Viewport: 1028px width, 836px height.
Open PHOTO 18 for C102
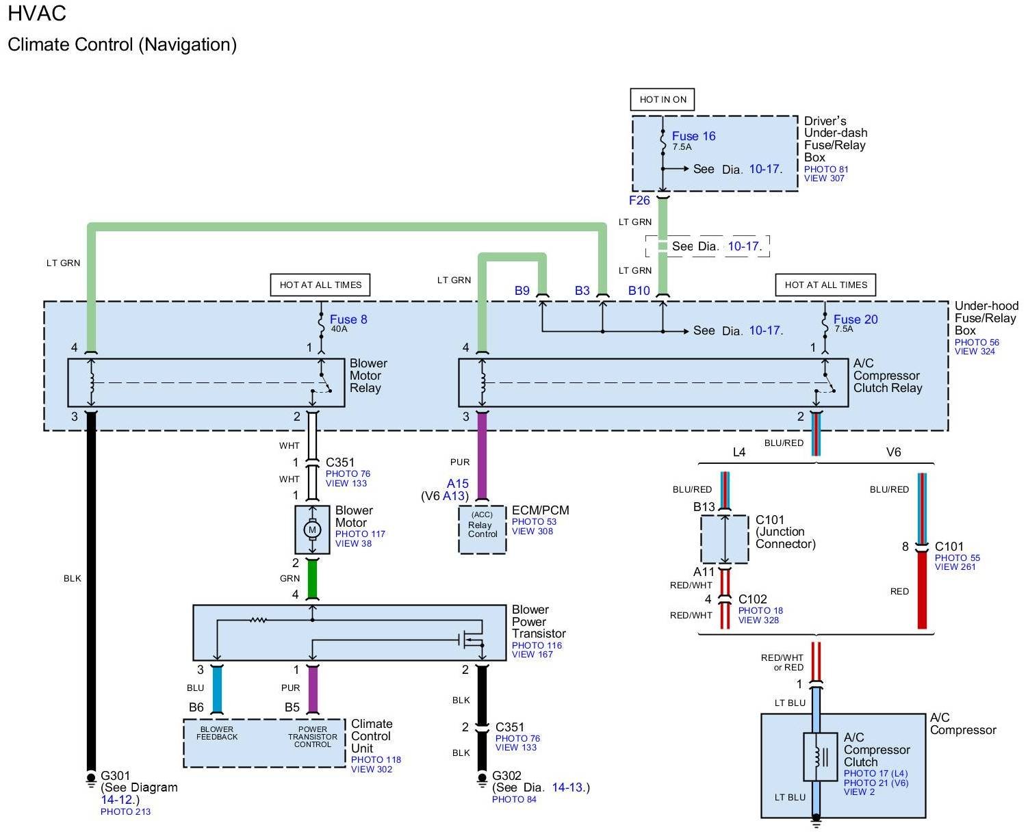[x=760, y=610]
